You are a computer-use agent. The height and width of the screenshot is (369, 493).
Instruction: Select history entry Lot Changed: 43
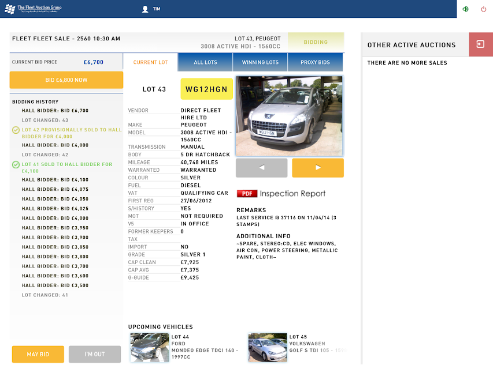coord(45,120)
